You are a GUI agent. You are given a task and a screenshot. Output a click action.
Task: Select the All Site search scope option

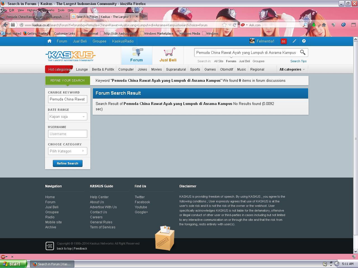coord(218,61)
